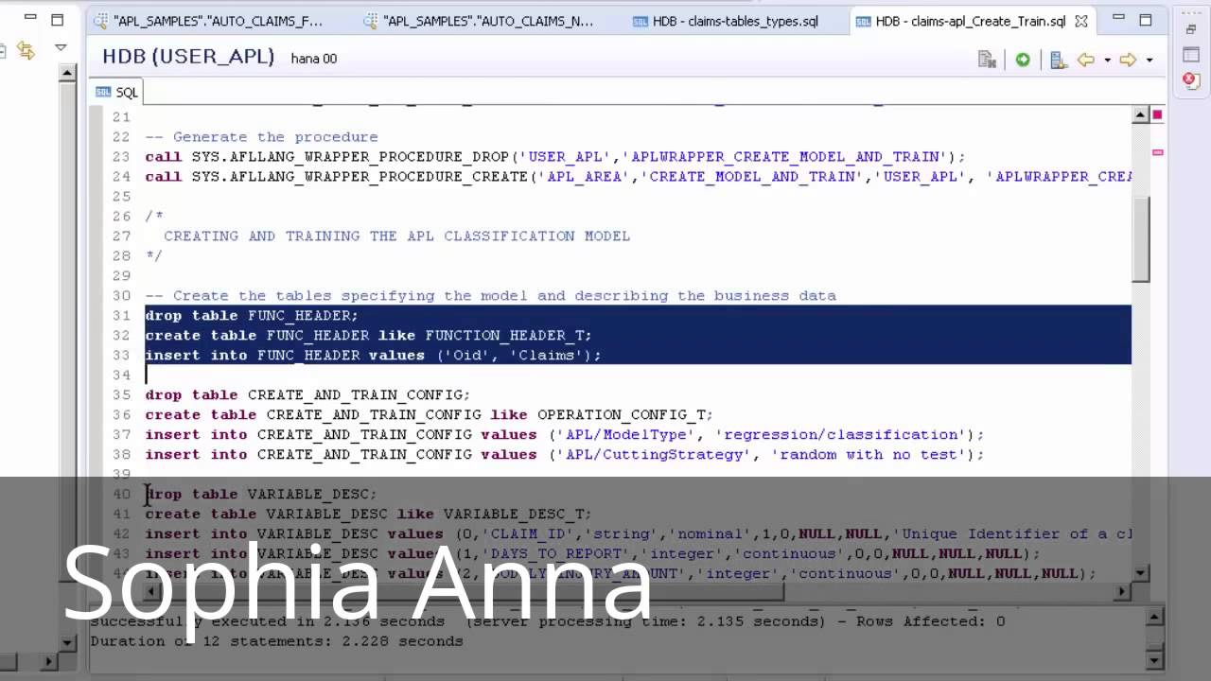
Task: Restore the minimized view stack on right
Action: [x=1191, y=29]
